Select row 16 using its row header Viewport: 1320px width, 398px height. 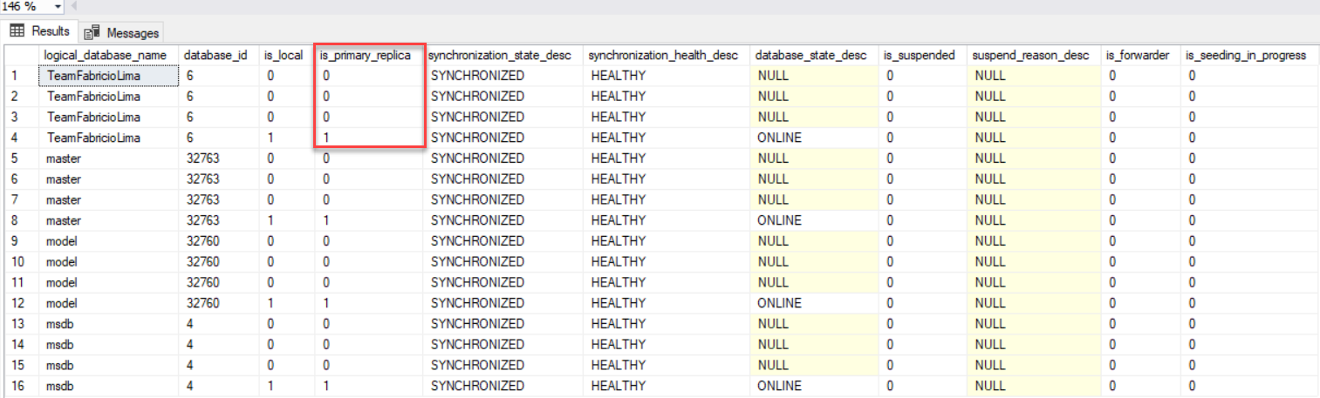(x=19, y=386)
